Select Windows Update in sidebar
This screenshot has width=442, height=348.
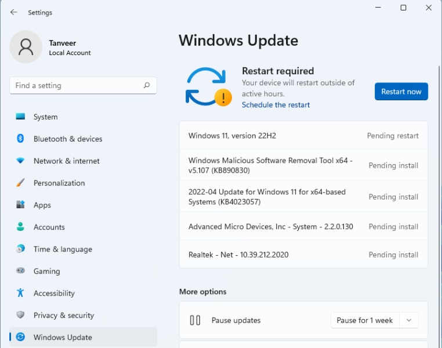(83, 337)
